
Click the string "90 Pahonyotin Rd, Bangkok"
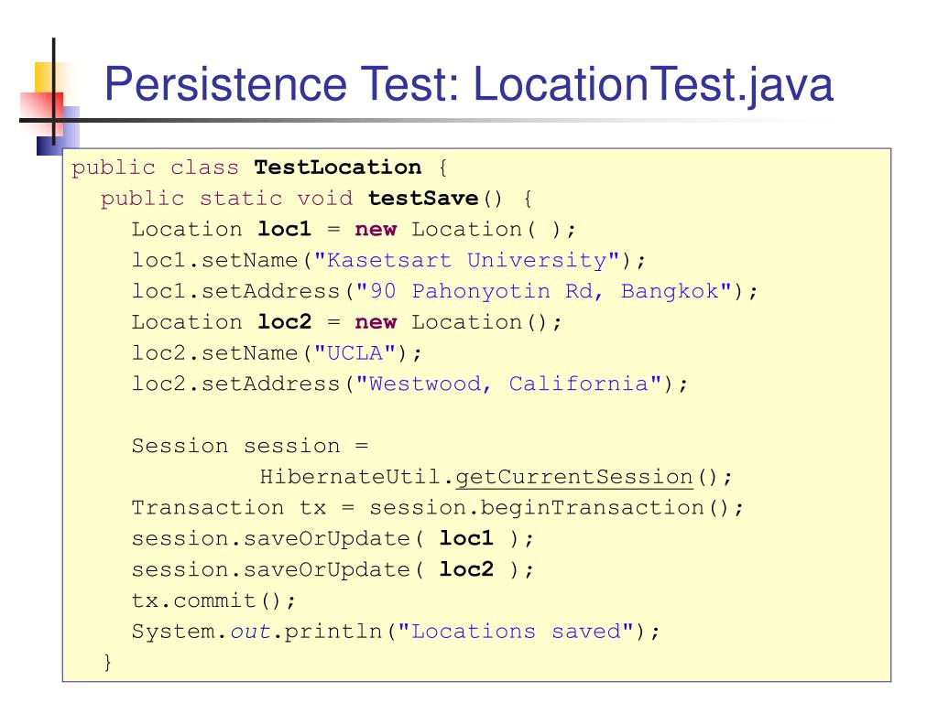[x=543, y=291]
